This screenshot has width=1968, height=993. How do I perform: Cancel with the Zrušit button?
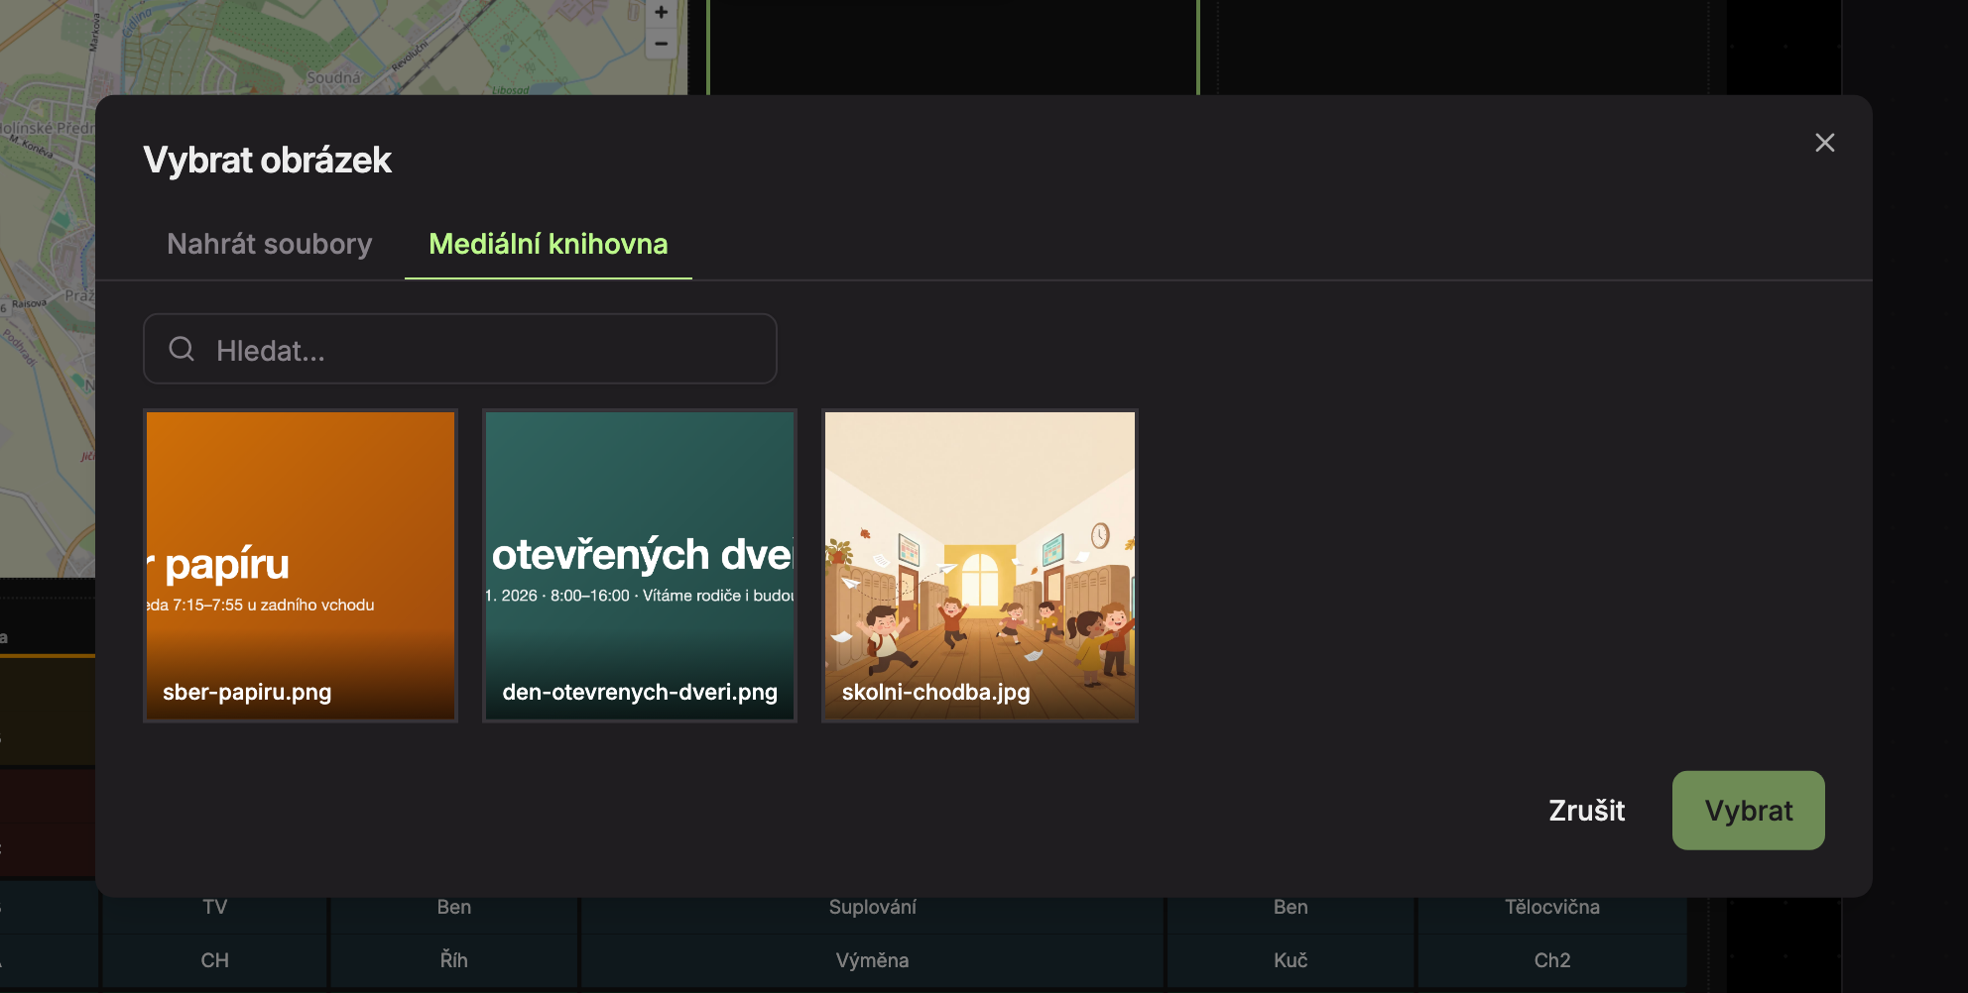click(x=1587, y=811)
